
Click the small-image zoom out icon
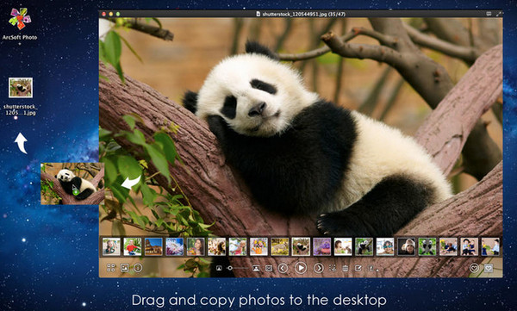click(x=219, y=268)
